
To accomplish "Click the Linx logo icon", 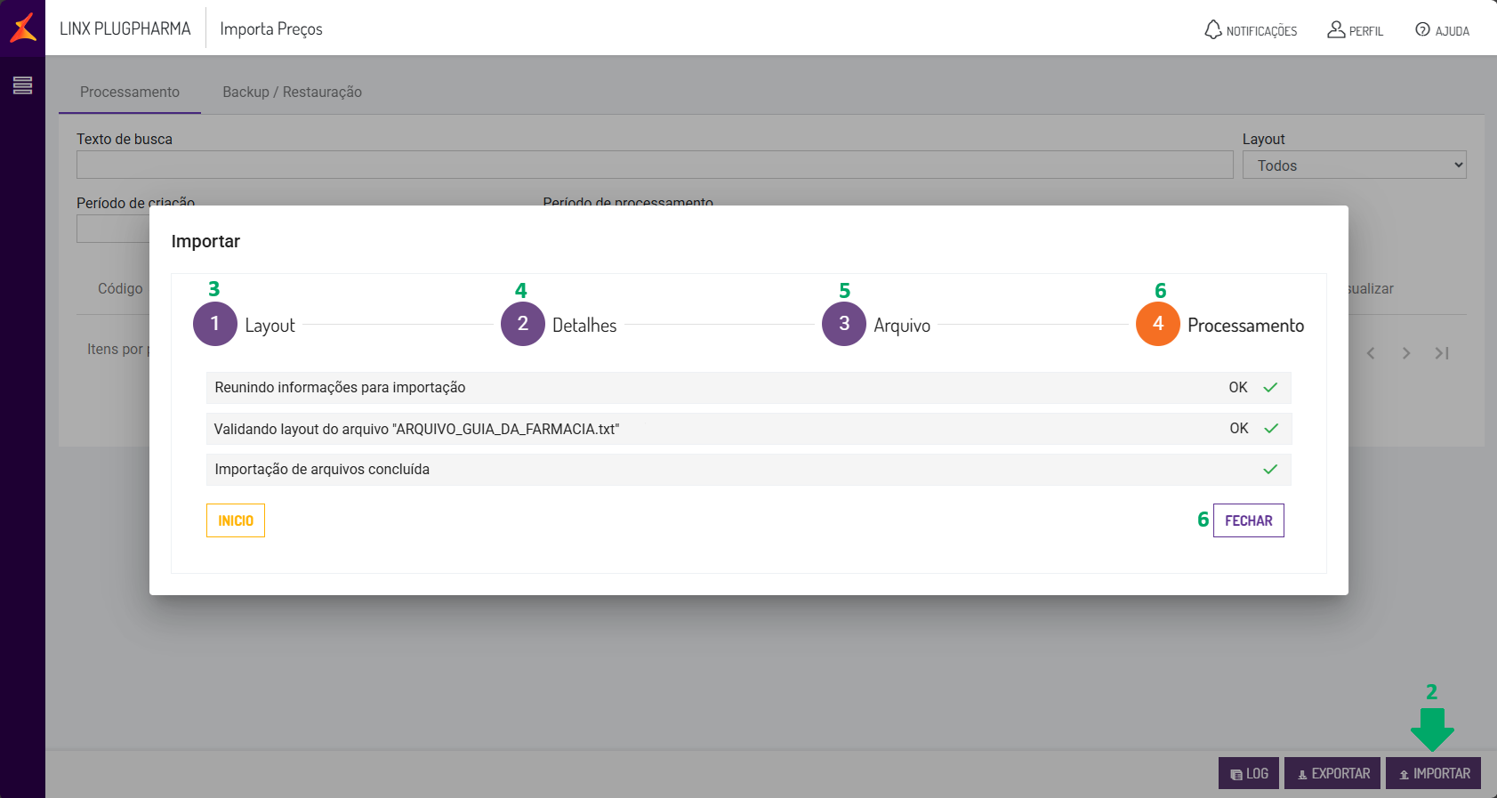I will (23, 28).
